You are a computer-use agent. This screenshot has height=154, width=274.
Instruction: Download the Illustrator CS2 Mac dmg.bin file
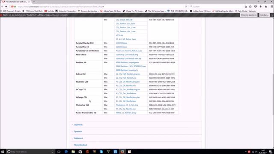pyautogui.click(x=128, y=82)
